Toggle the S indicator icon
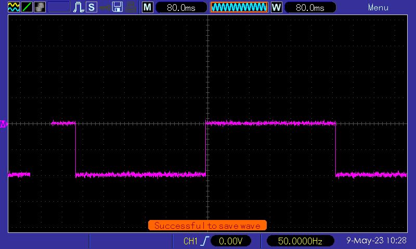This screenshot has width=416, height=249. pos(92,7)
